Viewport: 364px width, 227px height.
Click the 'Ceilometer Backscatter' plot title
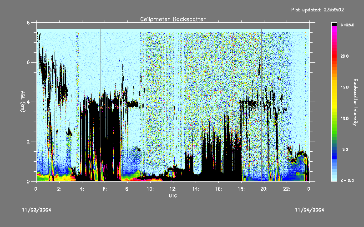tap(173, 19)
